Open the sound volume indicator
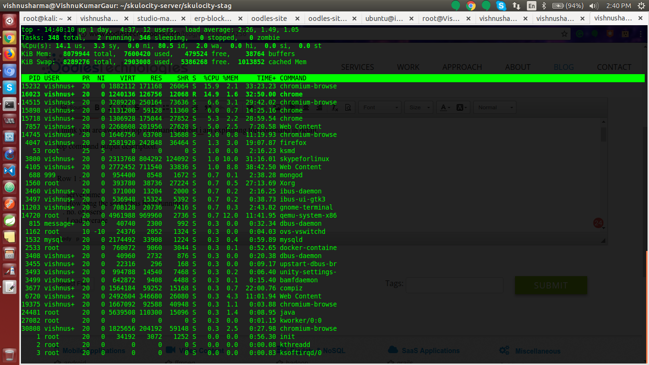649x365 pixels. click(594, 6)
